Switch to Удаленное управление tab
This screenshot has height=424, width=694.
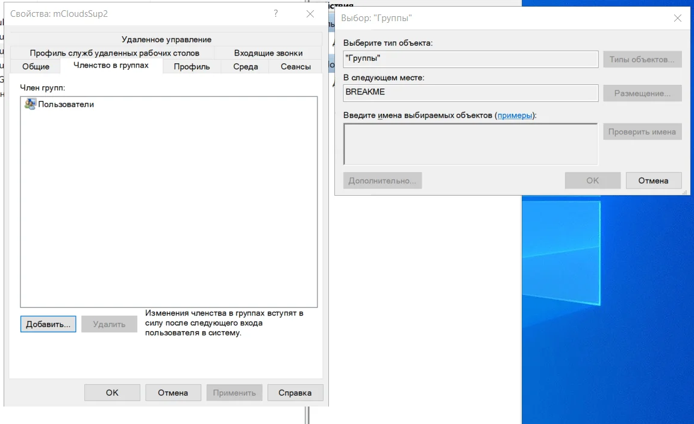166,39
